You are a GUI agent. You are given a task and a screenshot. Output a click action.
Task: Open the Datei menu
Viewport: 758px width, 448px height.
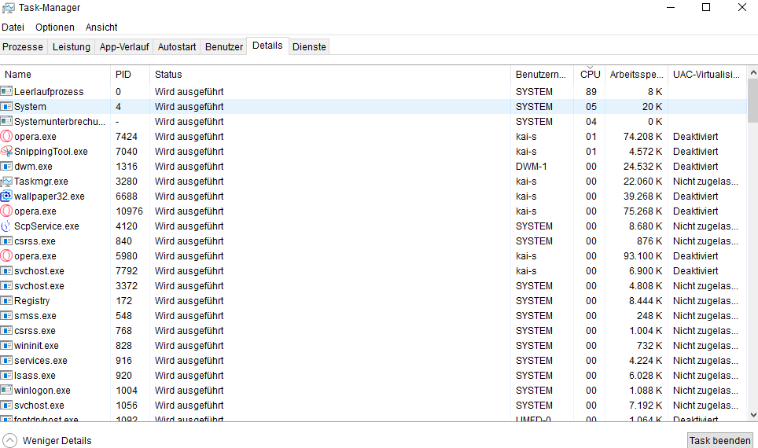13,28
